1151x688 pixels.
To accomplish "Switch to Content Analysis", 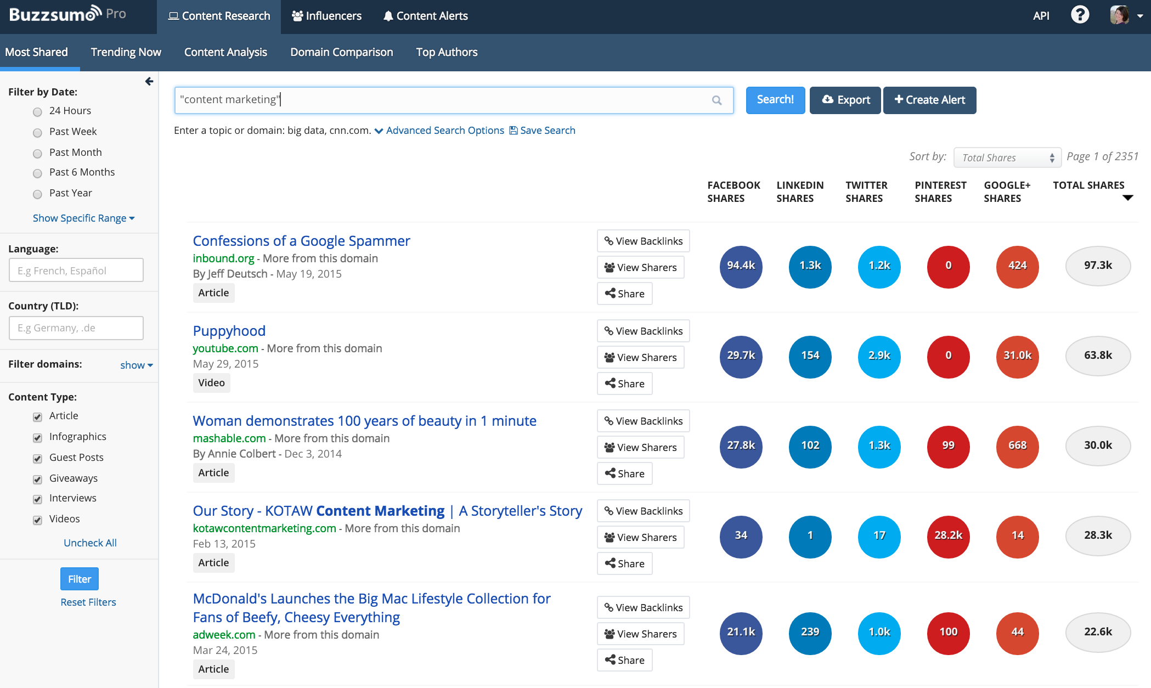I will (x=225, y=52).
